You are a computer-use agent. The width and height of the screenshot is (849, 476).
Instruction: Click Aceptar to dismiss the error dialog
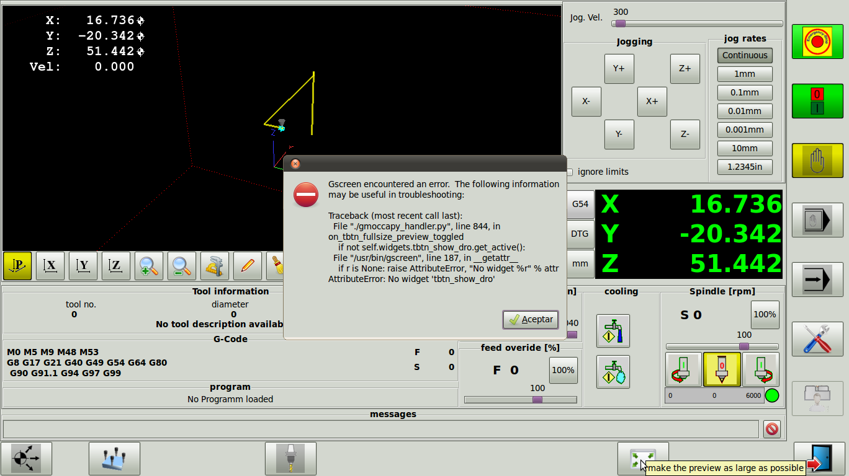tap(531, 319)
